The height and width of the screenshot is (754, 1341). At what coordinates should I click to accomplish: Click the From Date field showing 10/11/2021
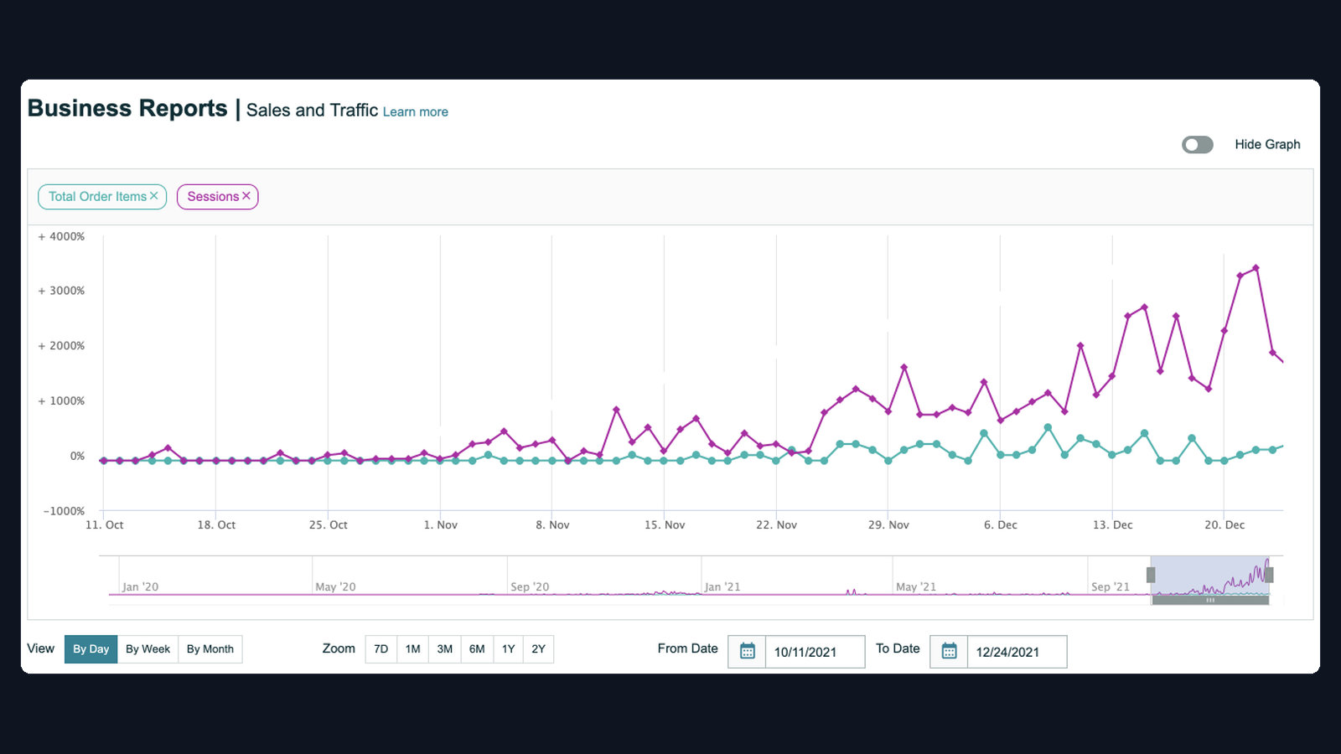tap(815, 652)
